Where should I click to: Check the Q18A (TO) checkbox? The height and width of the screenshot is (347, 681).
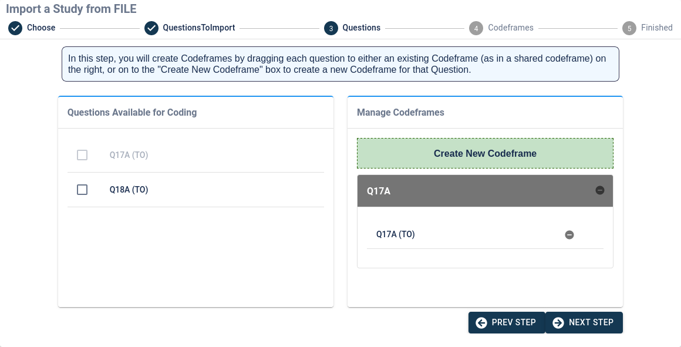(x=82, y=189)
